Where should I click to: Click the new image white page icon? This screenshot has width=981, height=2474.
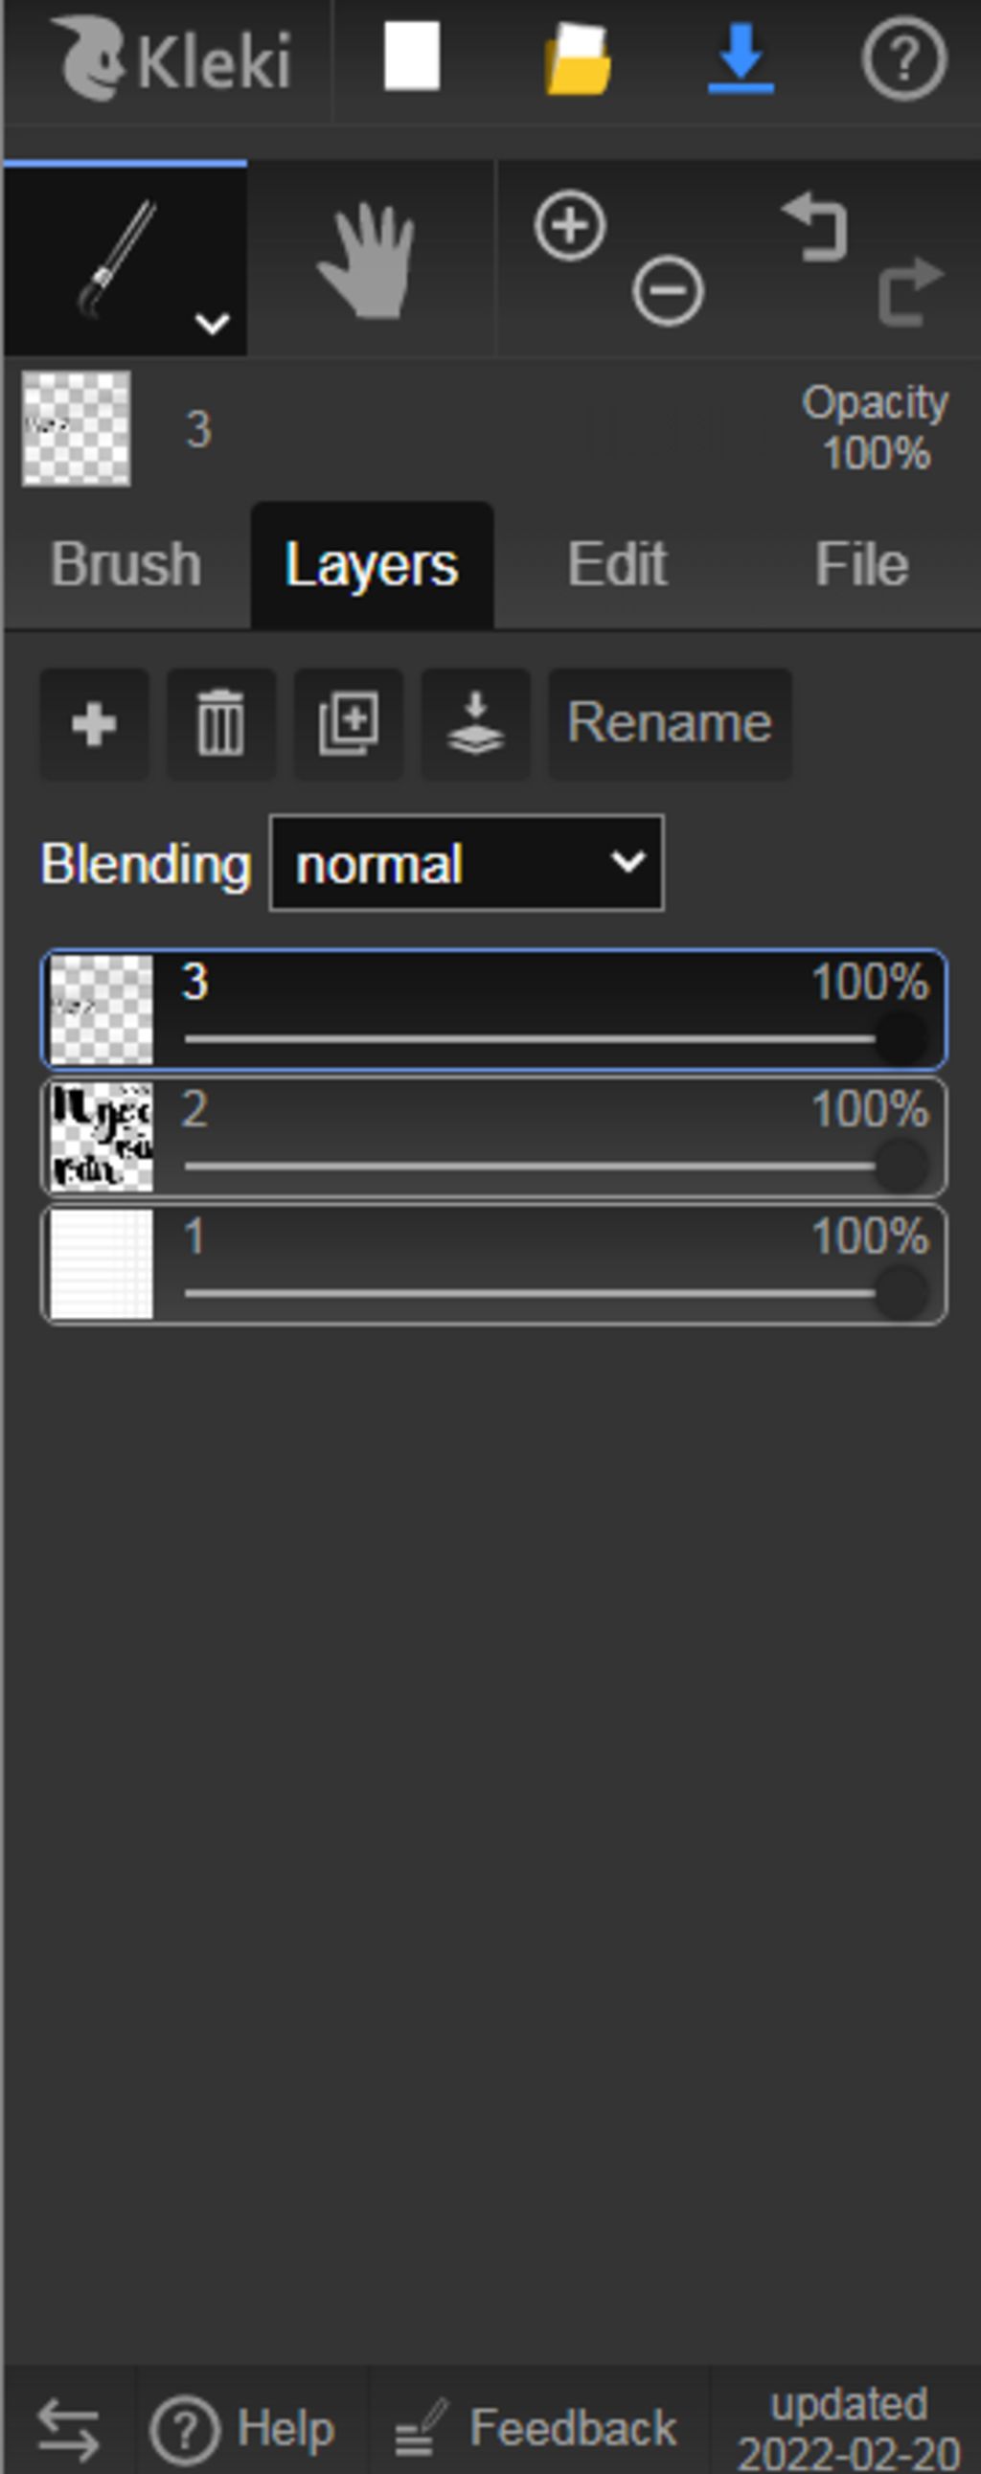point(412,57)
